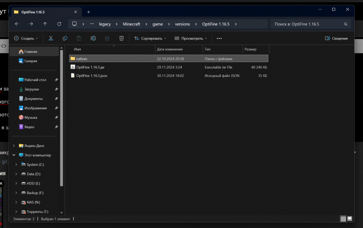
Task: Expand the Backup (F:) drive node
Action: pyautogui.click(x=16, y=193)
